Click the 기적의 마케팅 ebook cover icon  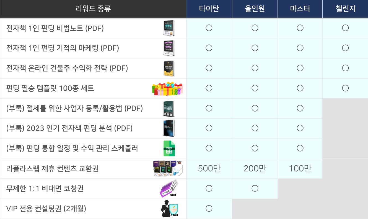[169, 48]
